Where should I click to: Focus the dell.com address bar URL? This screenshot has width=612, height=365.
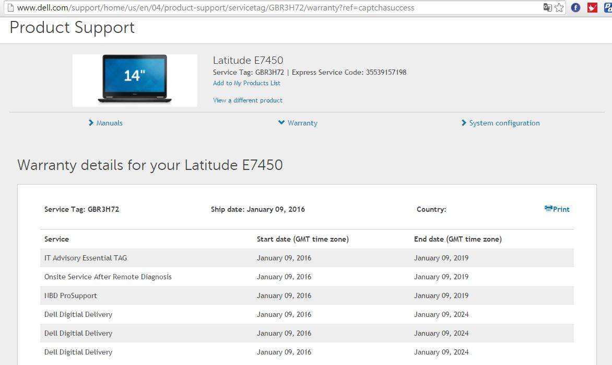pos(216,7)
